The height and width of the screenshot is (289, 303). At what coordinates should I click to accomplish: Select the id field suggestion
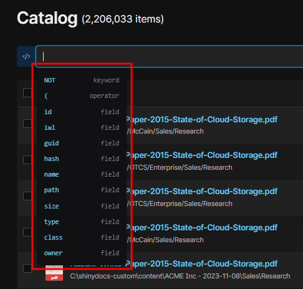82,112
